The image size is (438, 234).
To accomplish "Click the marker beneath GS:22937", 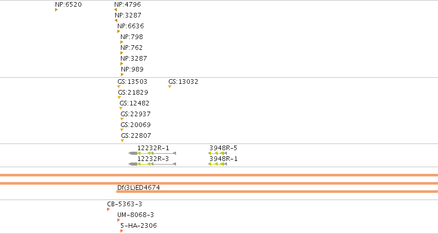I will [122, 119].
